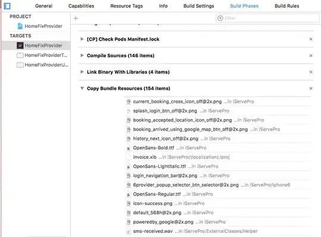Click into the Filter search field

(x=267, y=18)
